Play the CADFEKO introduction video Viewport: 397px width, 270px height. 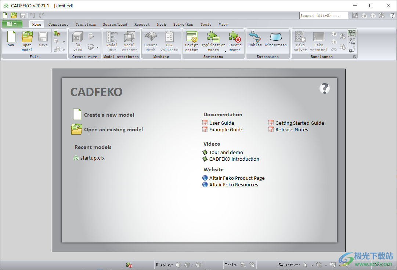coord(231,159)
